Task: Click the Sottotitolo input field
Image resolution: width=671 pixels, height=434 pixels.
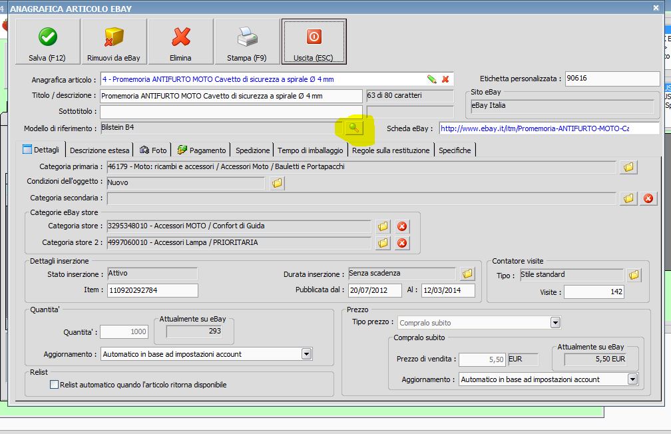Action: [231, 112]
